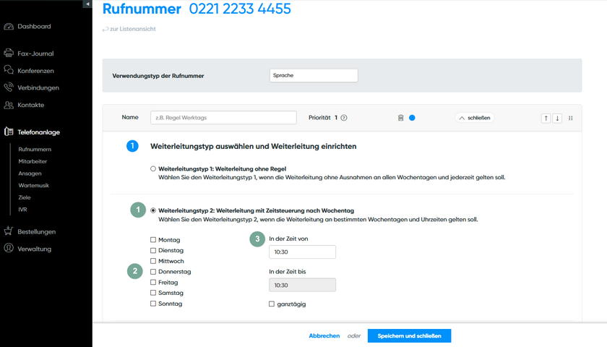
Task: Check the ganztägig option
Action: [x=272, y=304]
